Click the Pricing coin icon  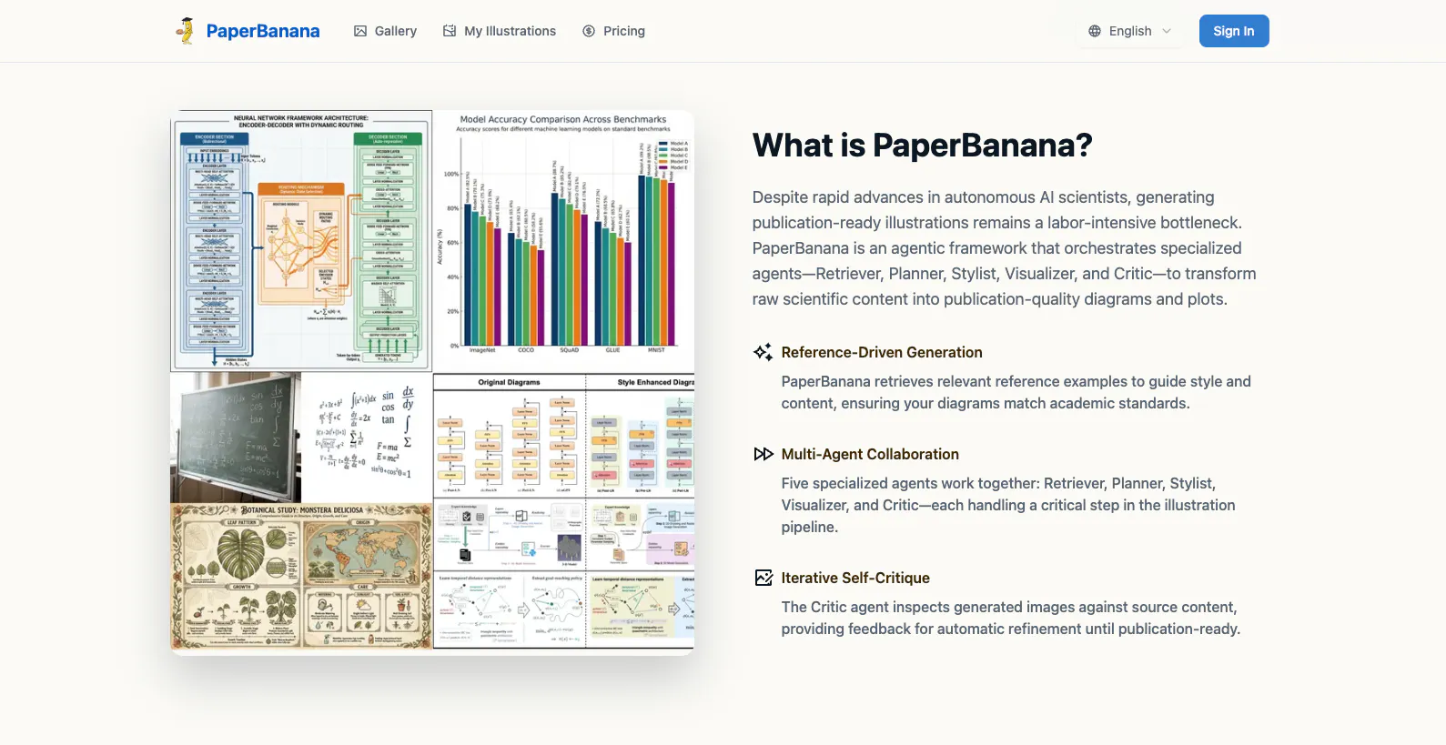point(589,31)
